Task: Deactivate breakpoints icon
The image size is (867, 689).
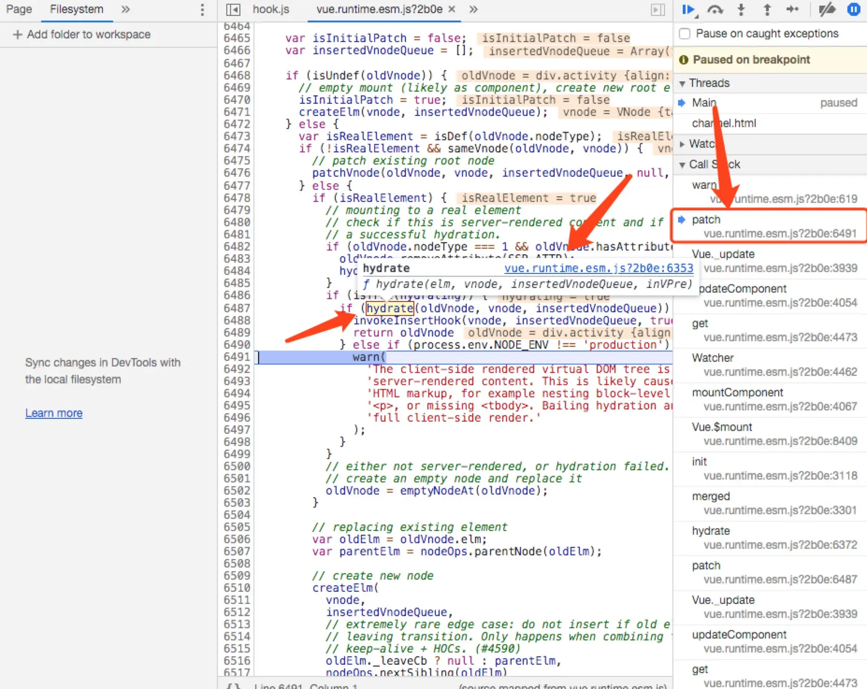Action: (827, 10)
